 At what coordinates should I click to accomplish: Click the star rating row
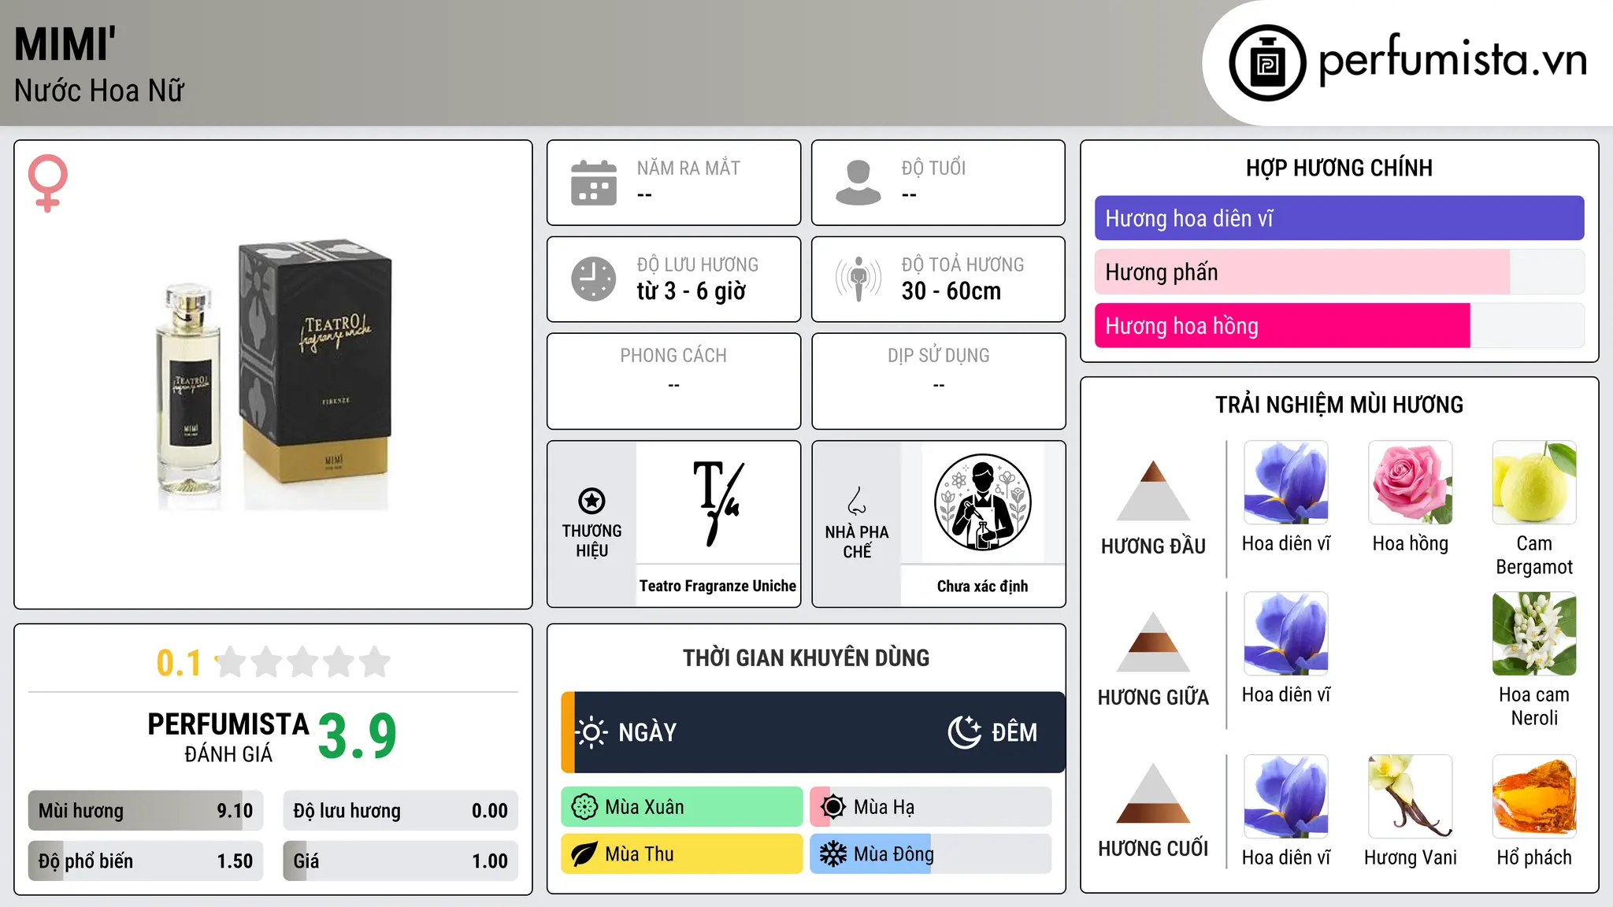click(x=302, y=662)
